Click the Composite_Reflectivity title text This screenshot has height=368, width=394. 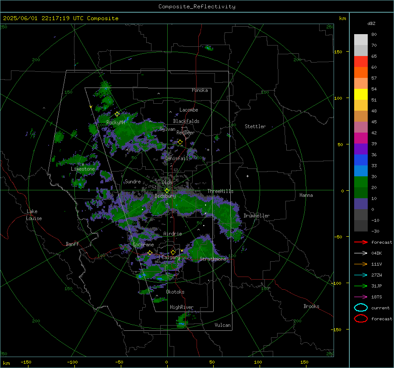pos(197,7)
